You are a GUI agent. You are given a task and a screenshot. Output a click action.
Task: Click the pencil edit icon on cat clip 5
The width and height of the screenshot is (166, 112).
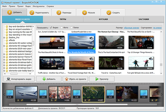[x=123, y=100]
